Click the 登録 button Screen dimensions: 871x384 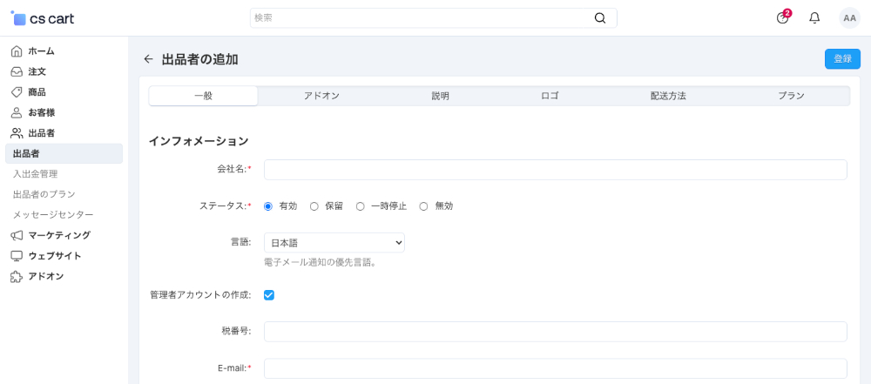842,59
